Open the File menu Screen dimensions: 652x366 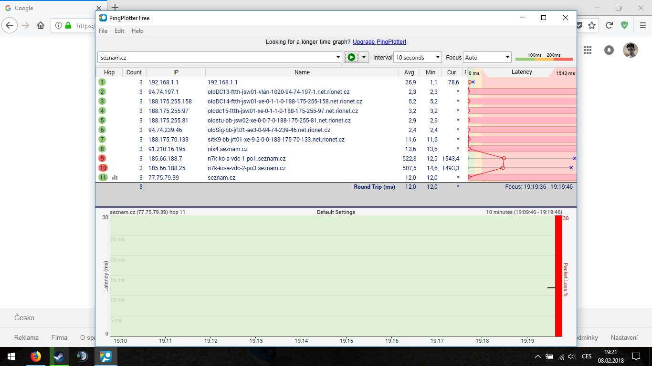coord(103,31)
